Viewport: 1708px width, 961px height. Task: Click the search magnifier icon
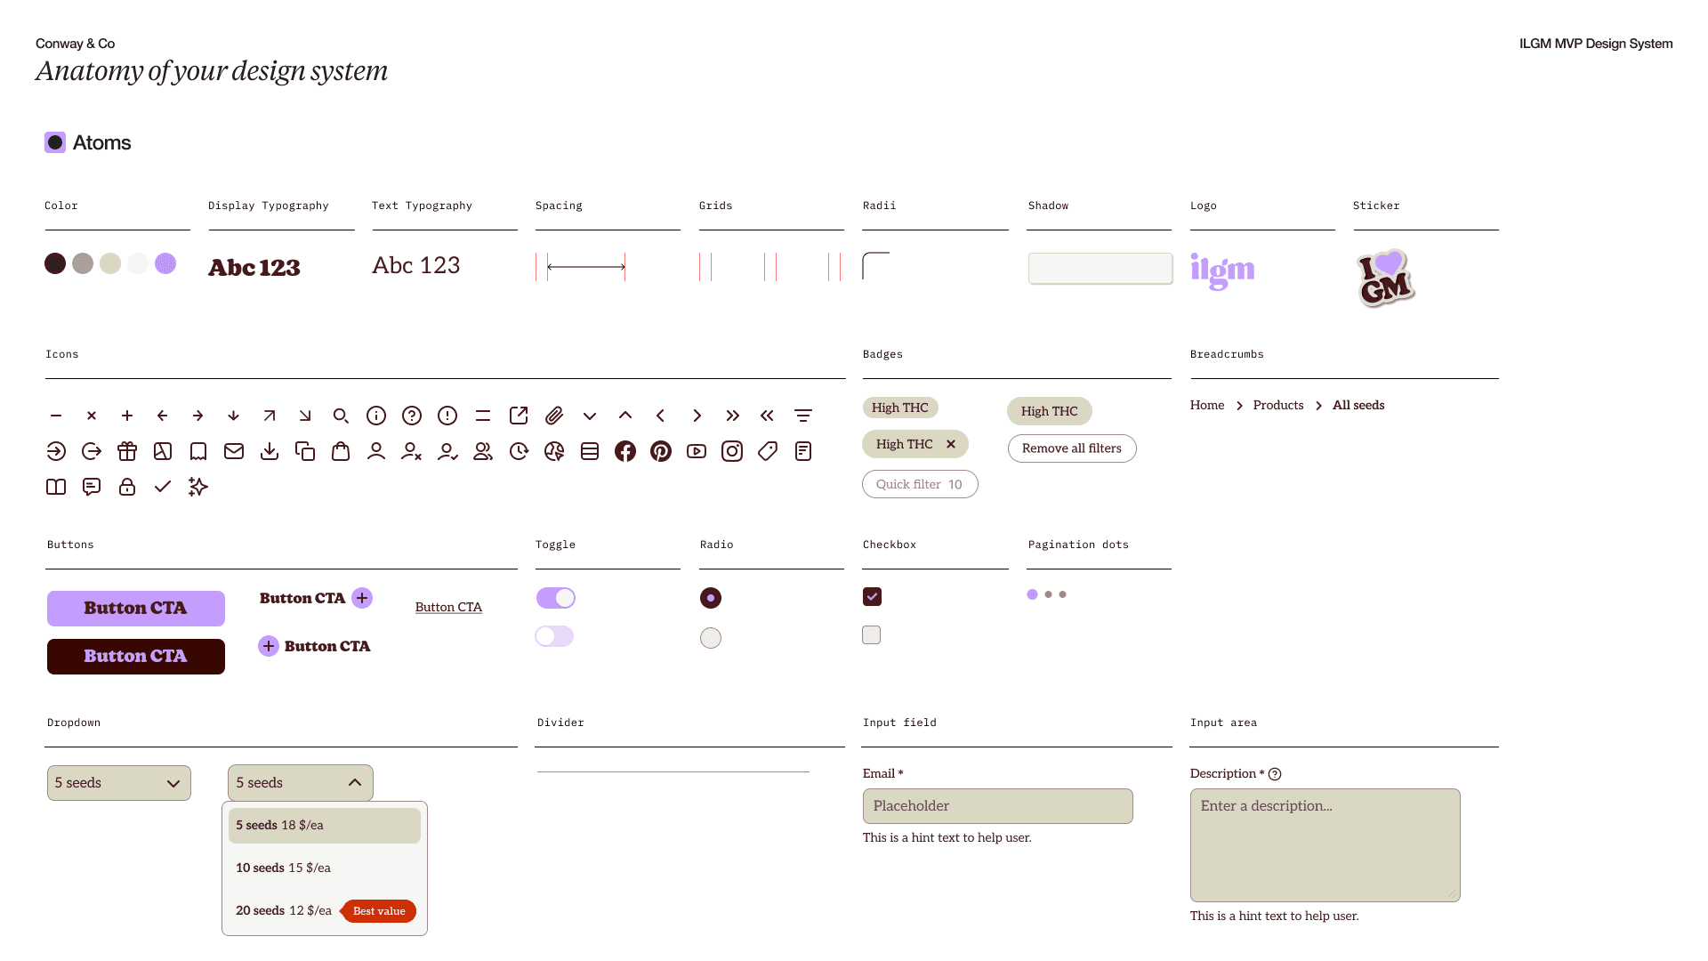click(341, 416)
